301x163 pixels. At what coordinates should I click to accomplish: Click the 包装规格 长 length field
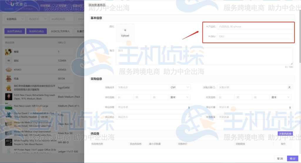[x=225, y=97]
